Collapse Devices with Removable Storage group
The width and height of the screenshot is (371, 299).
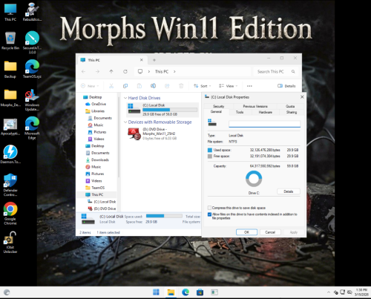125,122
